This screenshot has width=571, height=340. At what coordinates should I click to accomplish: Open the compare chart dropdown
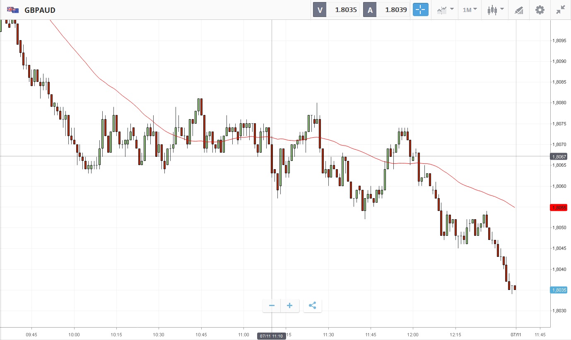click(x=445, y=10)
